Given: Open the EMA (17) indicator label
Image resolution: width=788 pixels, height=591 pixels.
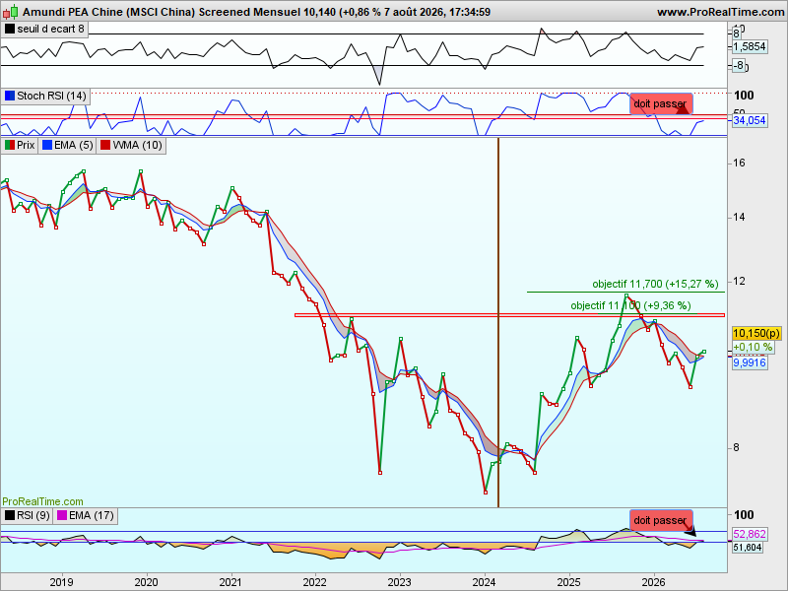Looking at the screenshot, I should pos(92,515).
